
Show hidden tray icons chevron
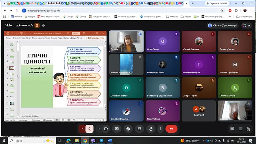pyautogui.click(x=204, y=141)
